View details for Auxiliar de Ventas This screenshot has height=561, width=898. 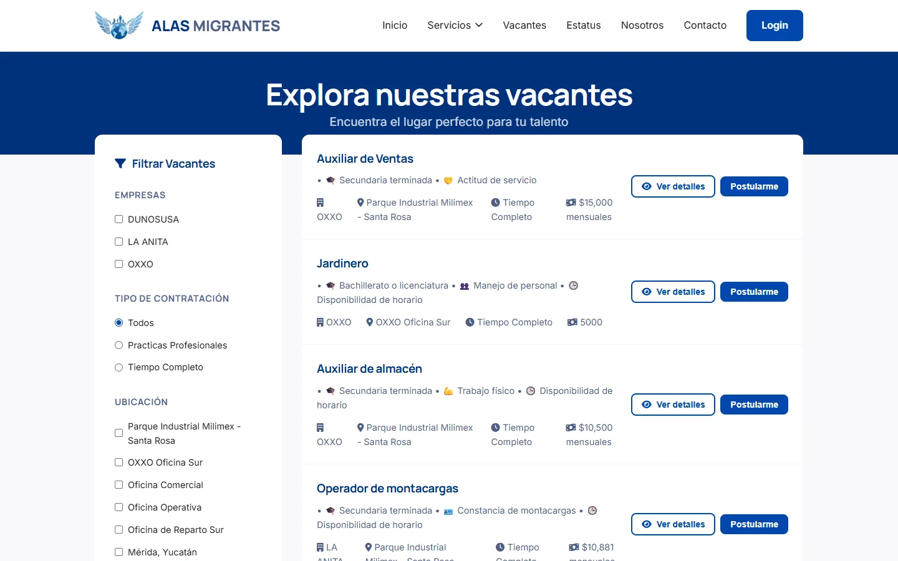click(673, 186)
